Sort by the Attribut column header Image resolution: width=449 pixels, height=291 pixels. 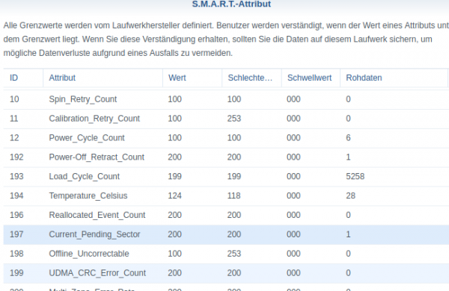[x=103, y=78]
